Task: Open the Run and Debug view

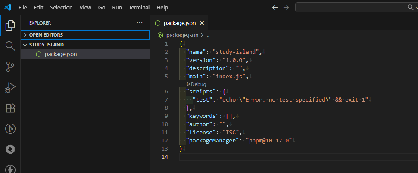Action: 10,87
